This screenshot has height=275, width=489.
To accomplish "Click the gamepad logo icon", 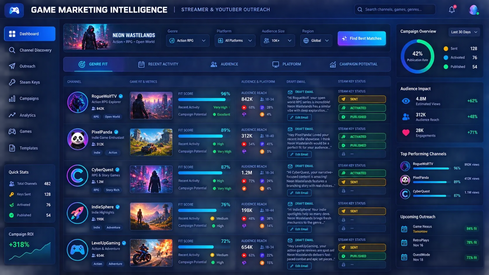I will pyautogui.click(x=14, y=11).
